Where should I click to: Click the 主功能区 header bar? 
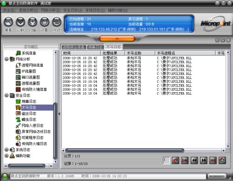click(31, 47)
